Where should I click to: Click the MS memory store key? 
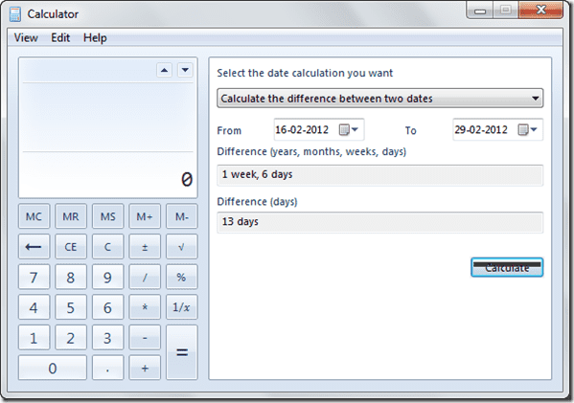(x=107, y=216)
